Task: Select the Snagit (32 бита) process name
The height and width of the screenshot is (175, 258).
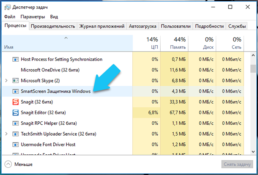Action: tap(37, 102)
